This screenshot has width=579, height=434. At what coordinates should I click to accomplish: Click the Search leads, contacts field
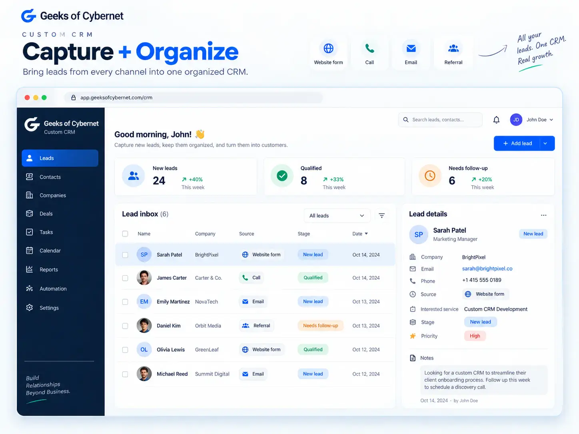pyautogui.click(x=440, y=119)
